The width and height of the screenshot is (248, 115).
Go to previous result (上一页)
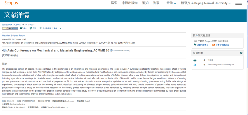[x=17, y=25]
